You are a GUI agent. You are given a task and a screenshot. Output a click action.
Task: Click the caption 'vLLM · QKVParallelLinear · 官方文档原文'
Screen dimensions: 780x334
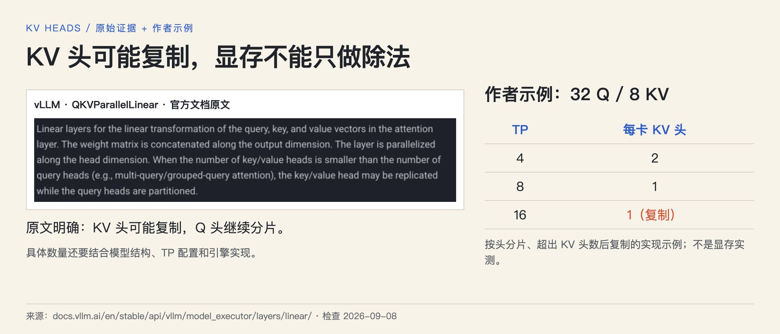pos(132,105)
